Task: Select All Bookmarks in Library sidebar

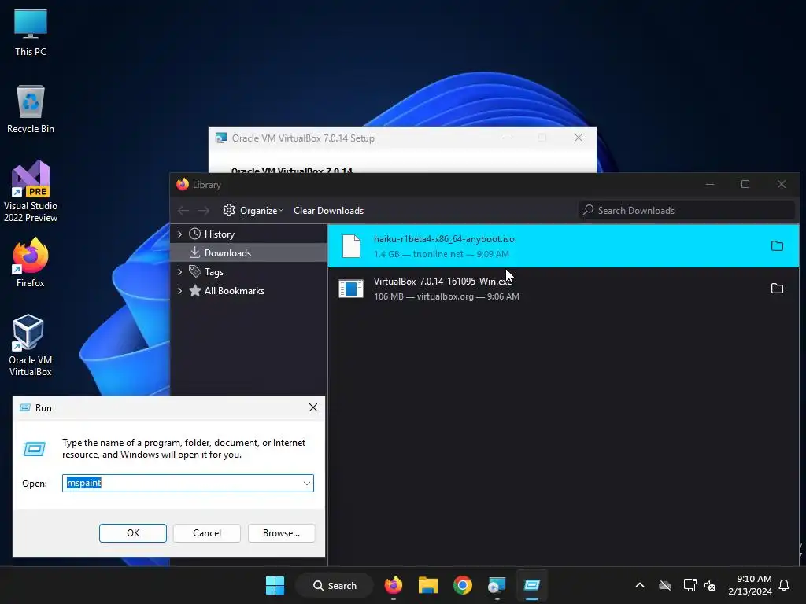Action: pyautogui.click(x=235, y=291)
